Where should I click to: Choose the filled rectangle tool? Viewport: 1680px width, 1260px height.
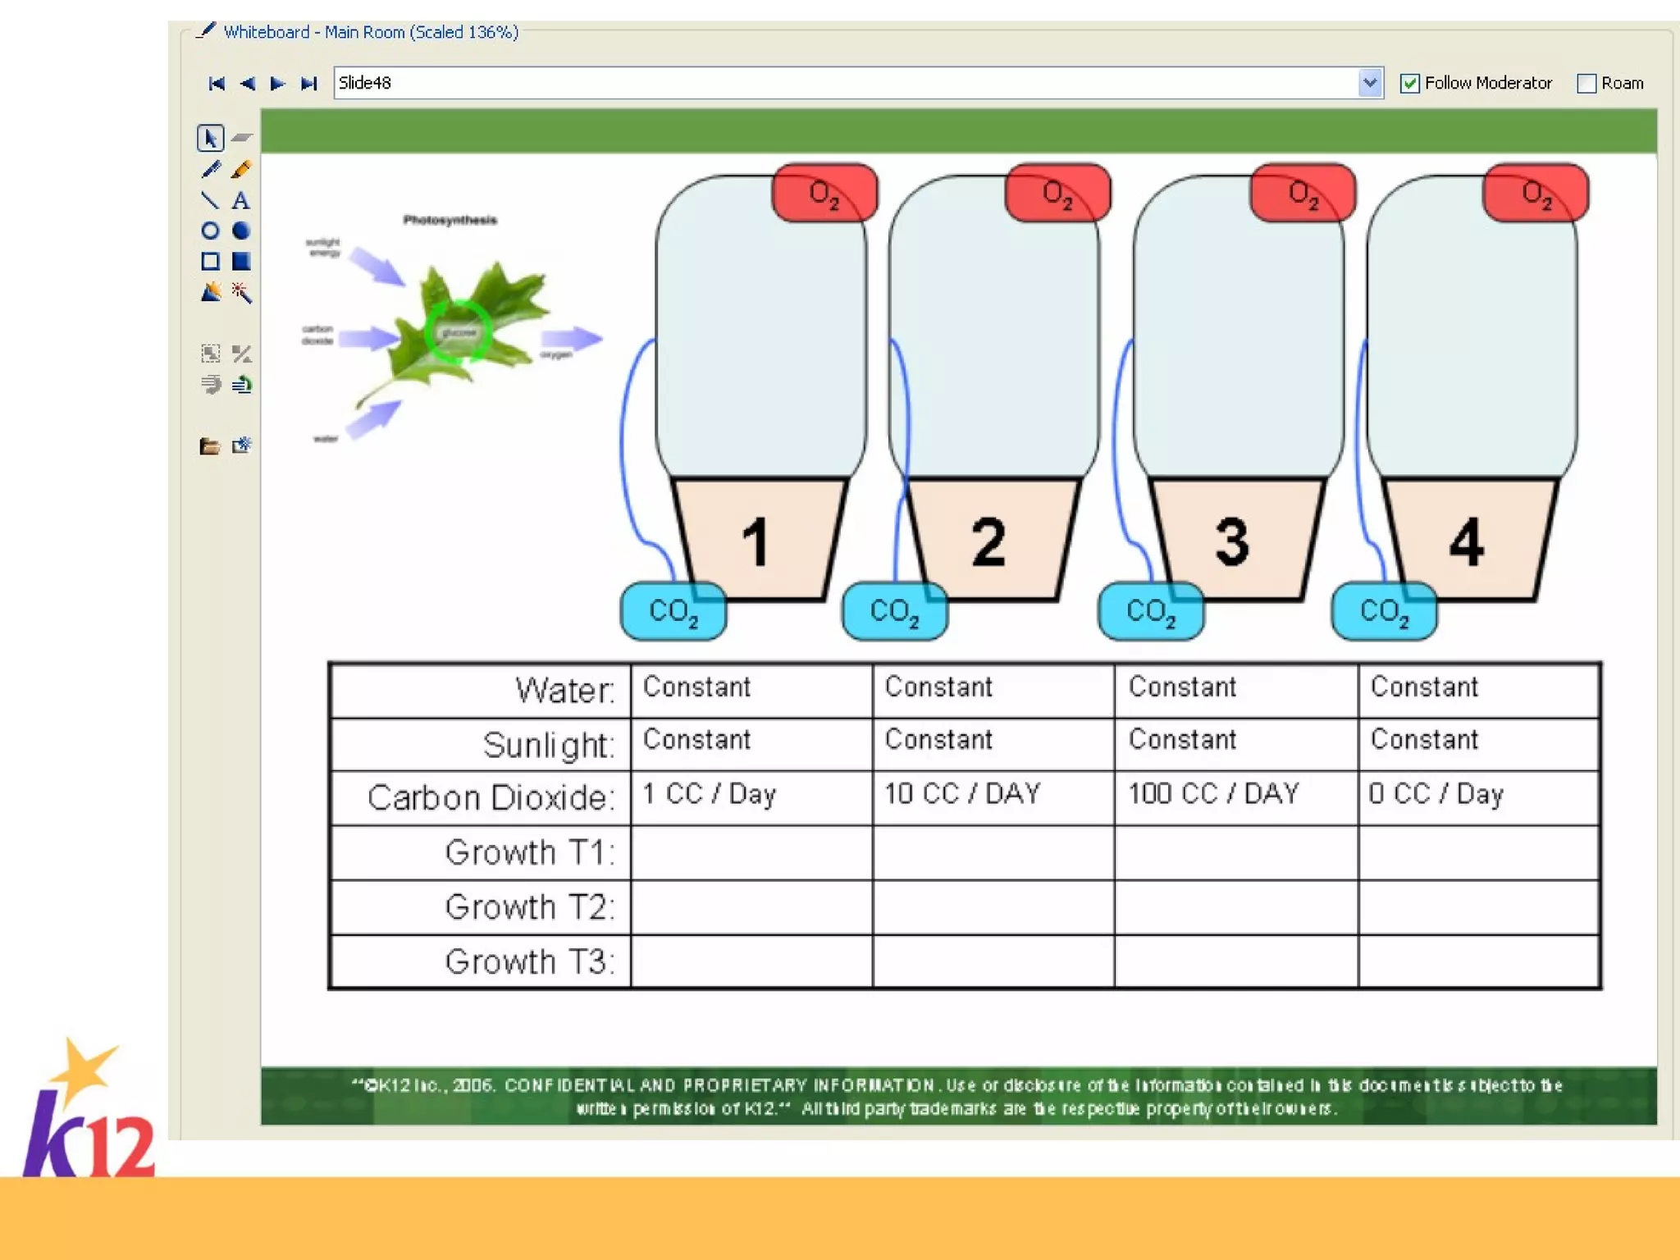[240, 261]
